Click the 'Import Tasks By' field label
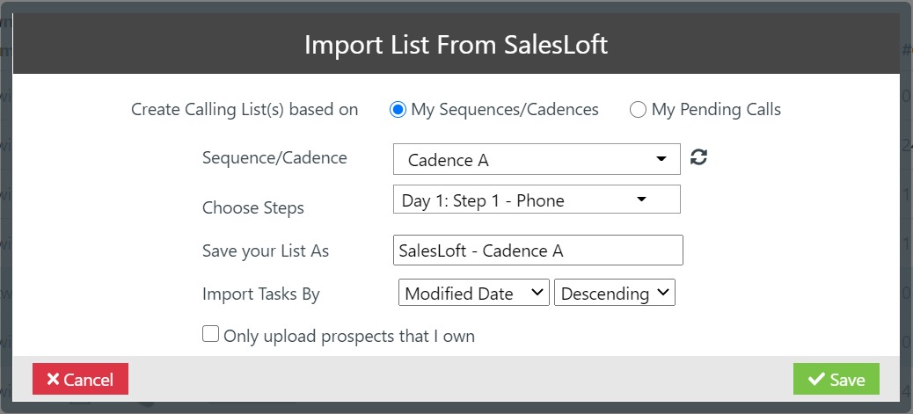This screenshot has width=913, height=414. pyautogui.click(x=261, y=294)
